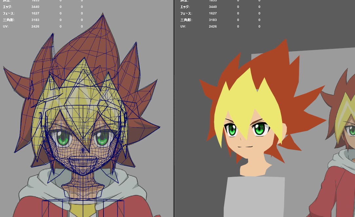
Task: Click the フェース: label in the right viewport HUD
Action: 186,13
